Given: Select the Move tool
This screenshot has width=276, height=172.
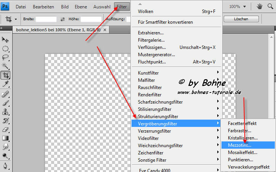Looking at the screenshot, I should click(6, 40).
